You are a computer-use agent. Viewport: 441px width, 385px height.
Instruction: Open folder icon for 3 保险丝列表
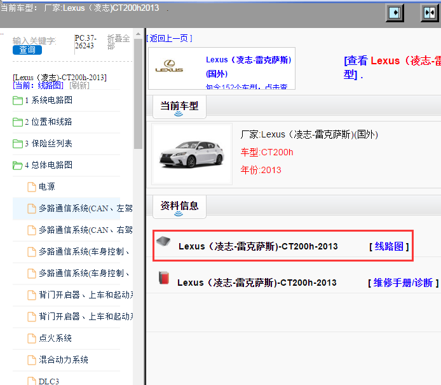tap(18, 144)
